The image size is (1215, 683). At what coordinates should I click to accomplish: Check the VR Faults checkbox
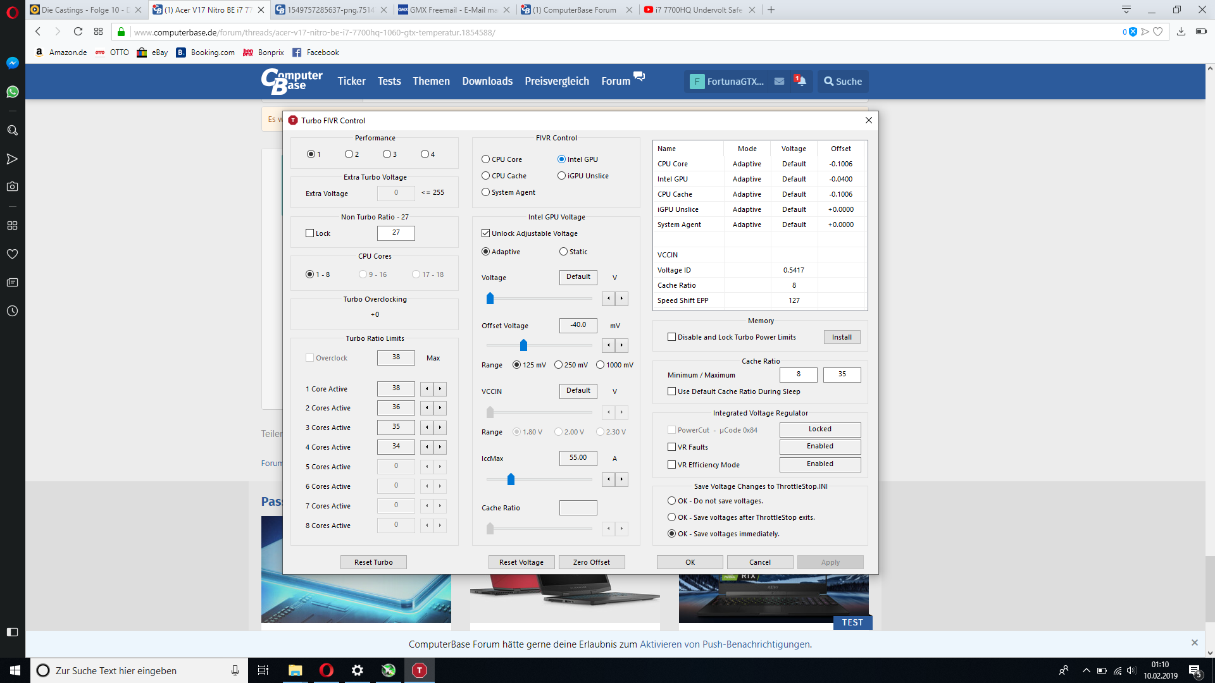coord(671,447)
